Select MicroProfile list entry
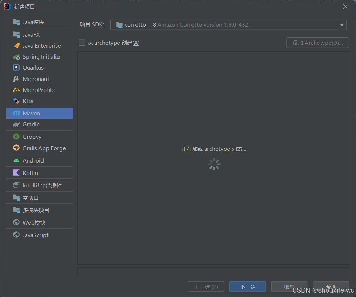 tap(39, 90)
